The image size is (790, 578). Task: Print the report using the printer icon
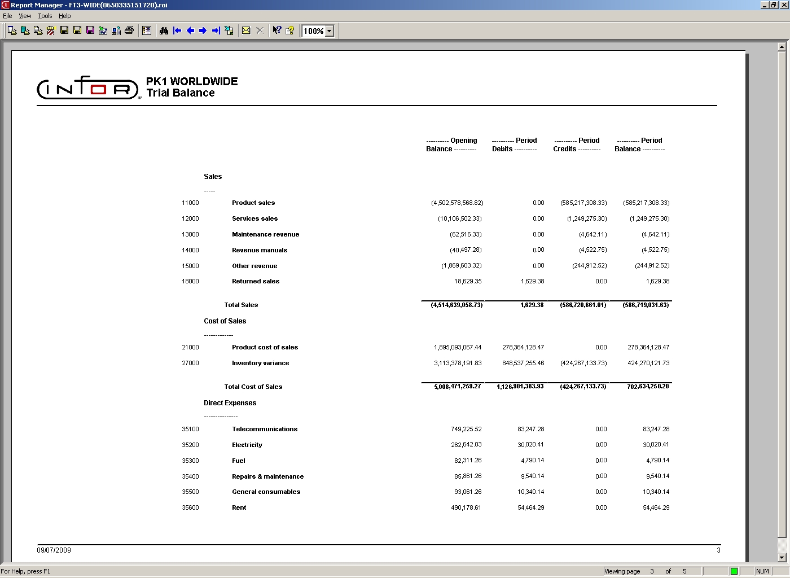pos(129,30)
